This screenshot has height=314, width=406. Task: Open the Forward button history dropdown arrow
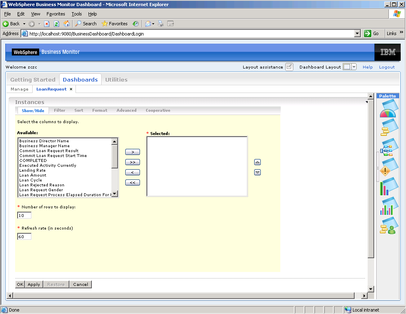39,24
